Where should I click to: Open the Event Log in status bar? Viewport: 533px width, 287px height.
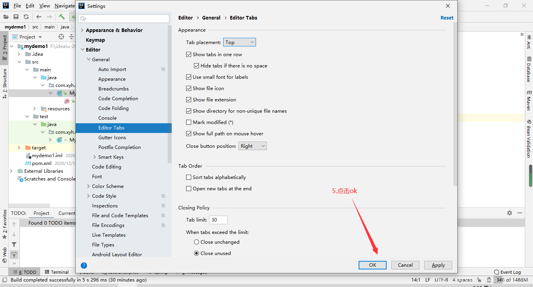[x=507, y=272]
